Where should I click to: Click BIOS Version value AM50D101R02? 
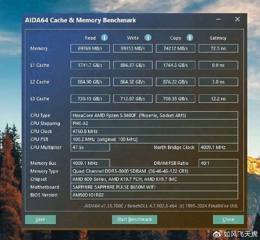(154, 195)
